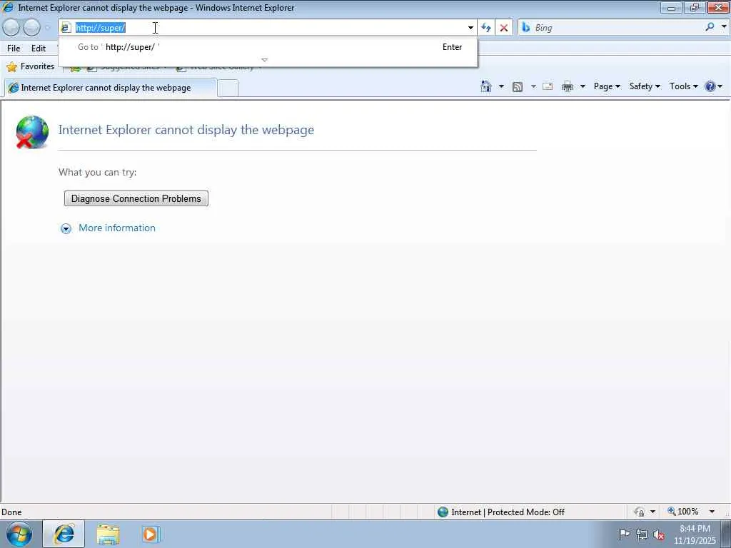
Task: Click the 100% zoom level button
Action: [683, 512]
